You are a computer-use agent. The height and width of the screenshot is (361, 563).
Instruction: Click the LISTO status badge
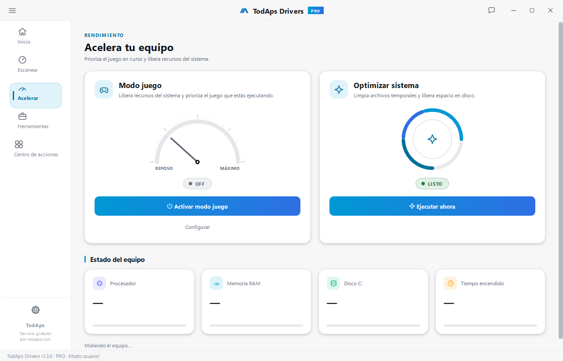click(432, 184)
